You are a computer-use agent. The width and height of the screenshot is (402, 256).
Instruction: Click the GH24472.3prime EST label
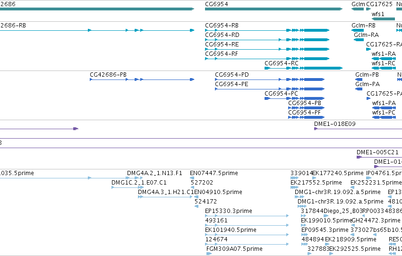tap(376, 221)
